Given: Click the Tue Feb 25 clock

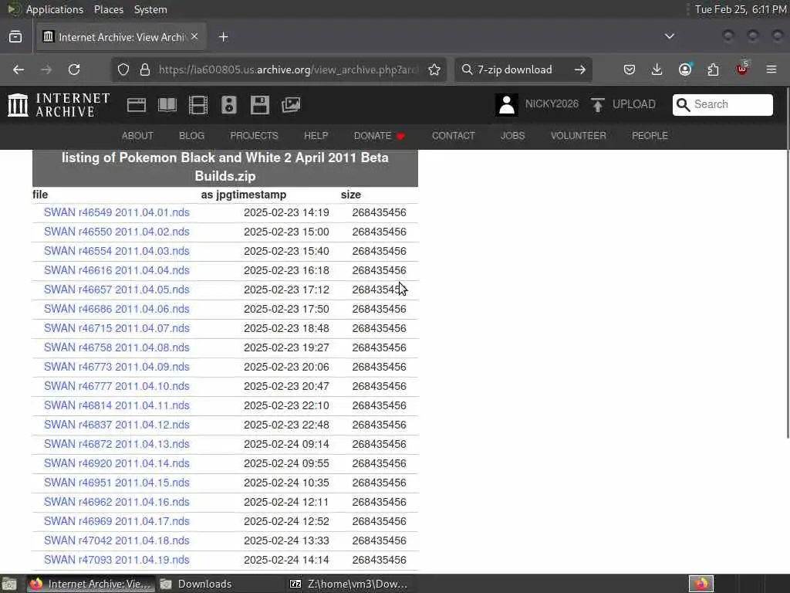Looking at the screenshot, I should pos(740,9).
